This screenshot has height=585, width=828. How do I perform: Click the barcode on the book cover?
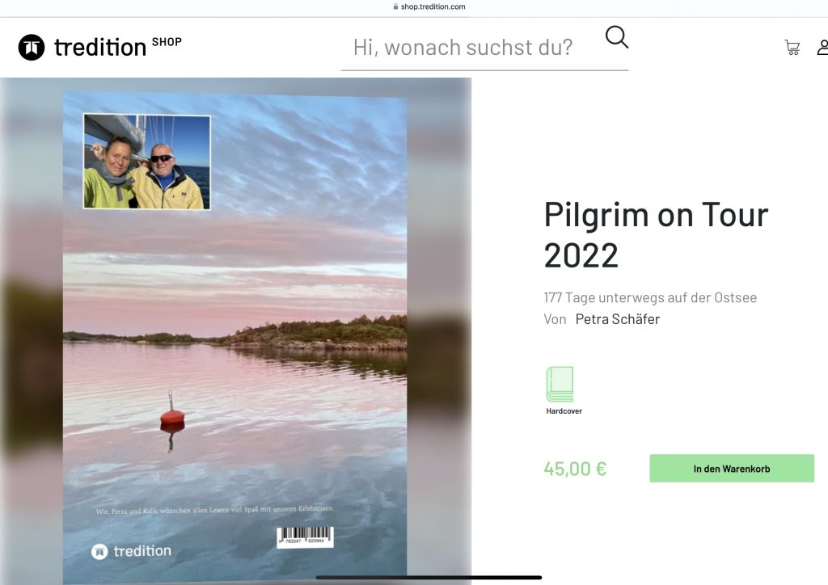tap(305, 537)
